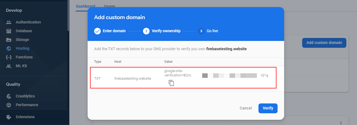This screenshot has width=357, height=125.
Task: Open Crashlytics in the sidebar
Action: pyautogui.click(x=25, y=96)
